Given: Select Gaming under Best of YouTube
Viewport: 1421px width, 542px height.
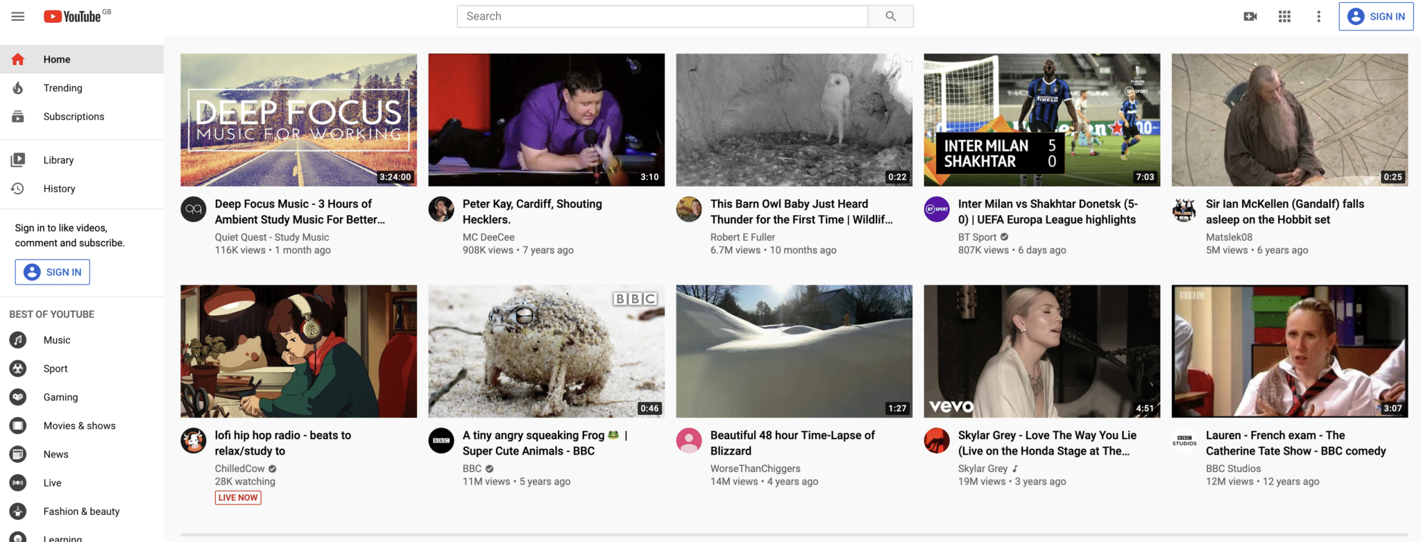Looking at the screenshot, I should pyautogui.click(x=82, y=397).
